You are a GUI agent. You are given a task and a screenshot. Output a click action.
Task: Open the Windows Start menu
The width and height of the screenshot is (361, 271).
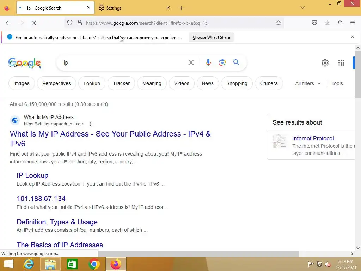9,264
